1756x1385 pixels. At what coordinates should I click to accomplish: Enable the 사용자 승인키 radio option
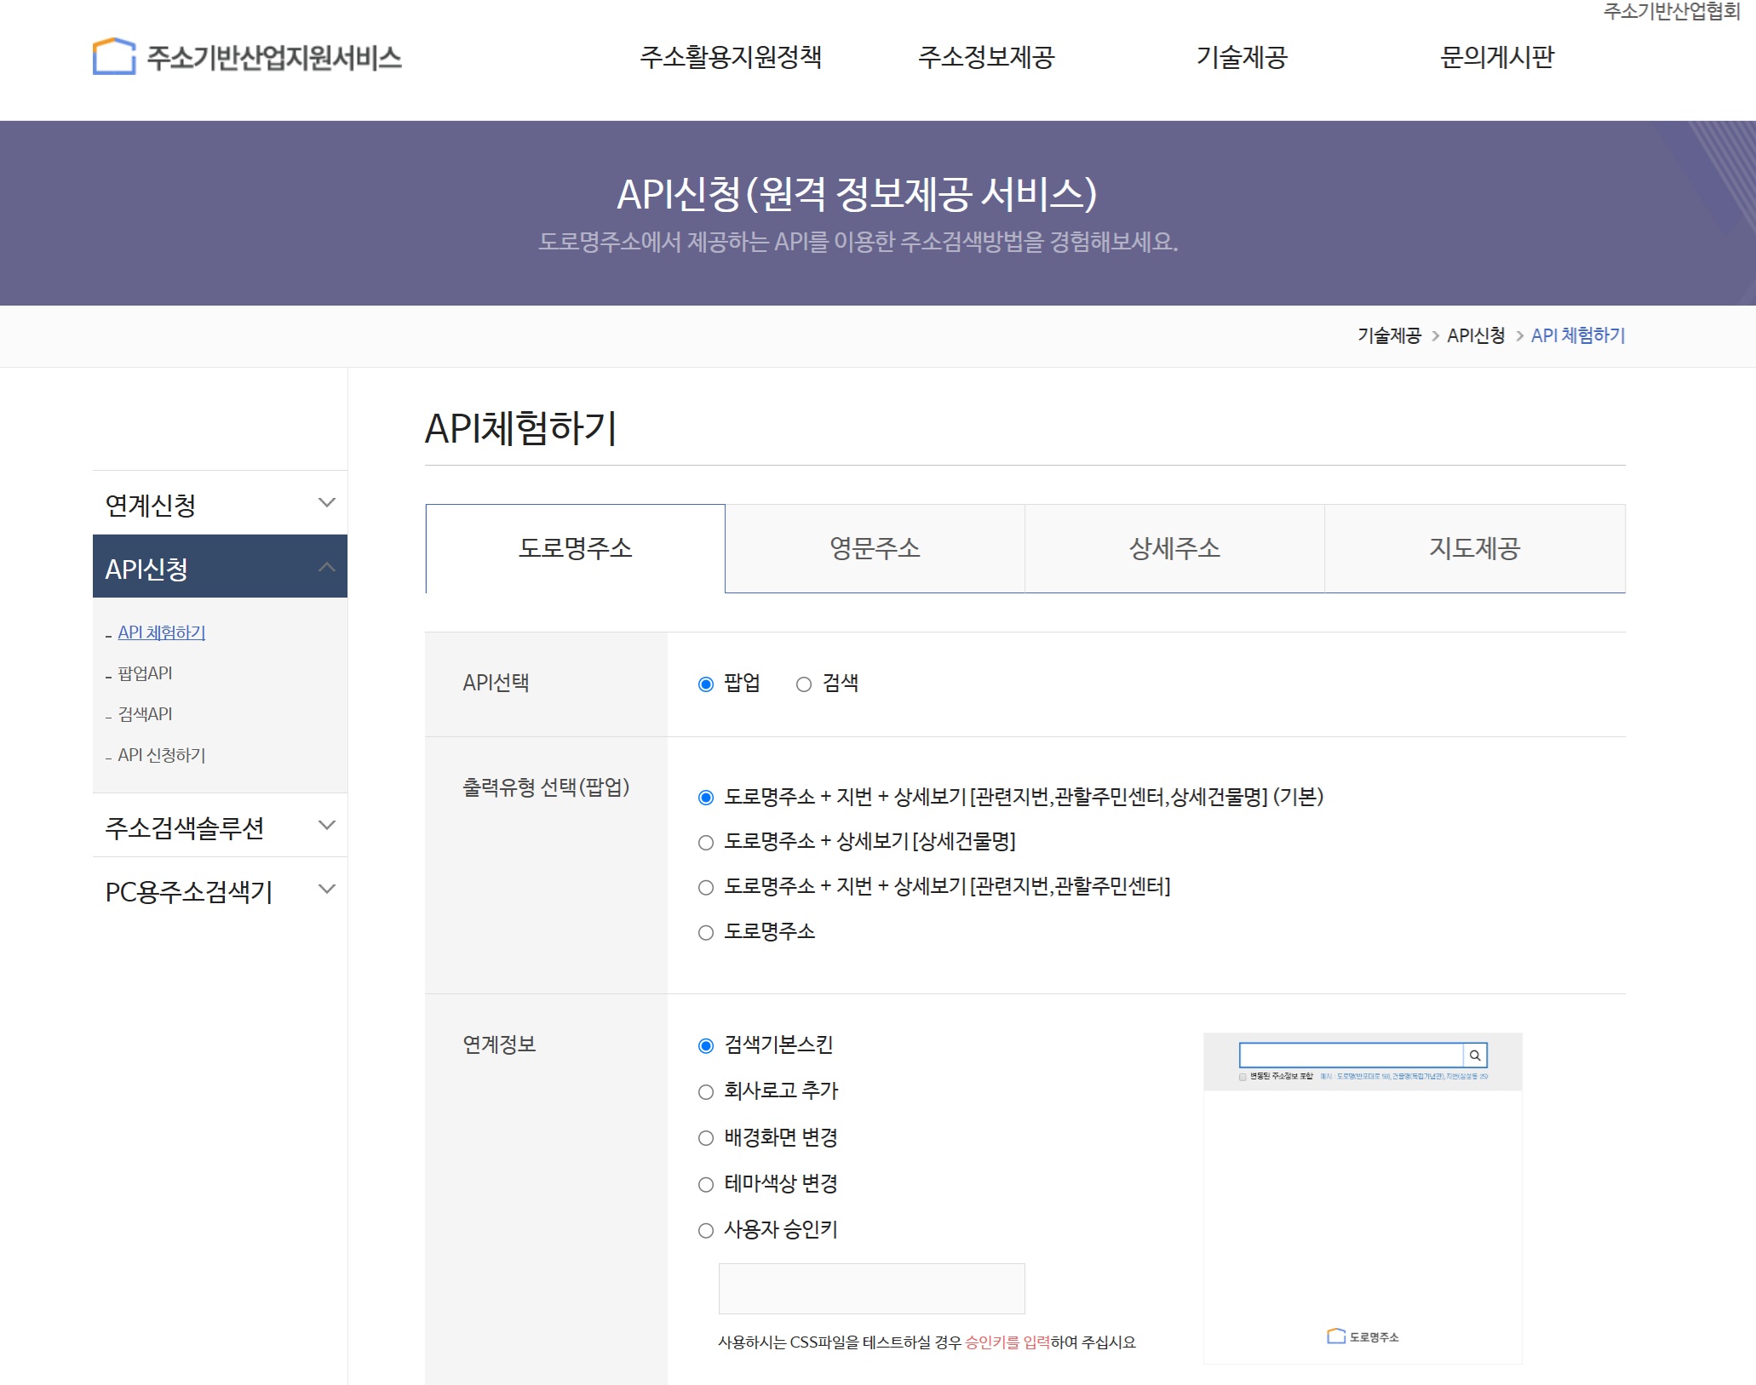(x=706, y=1230)
